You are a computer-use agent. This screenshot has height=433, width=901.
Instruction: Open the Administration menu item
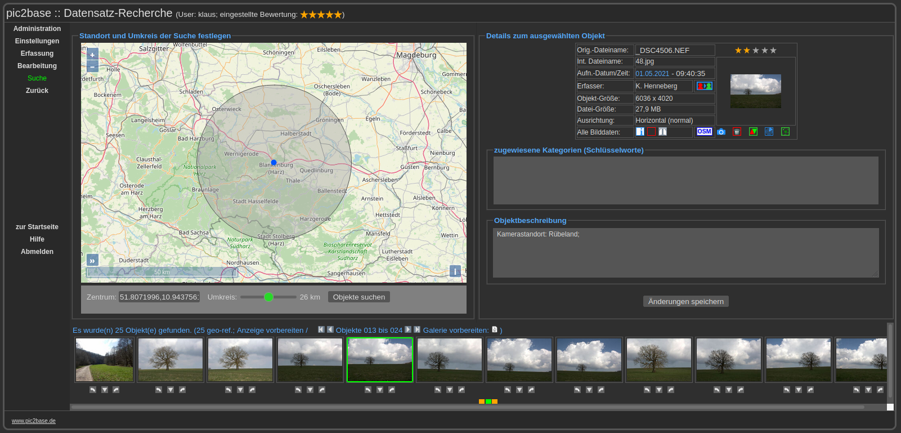[37, 29]
